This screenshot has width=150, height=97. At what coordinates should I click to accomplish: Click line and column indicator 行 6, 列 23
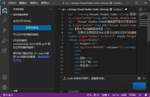93,95
